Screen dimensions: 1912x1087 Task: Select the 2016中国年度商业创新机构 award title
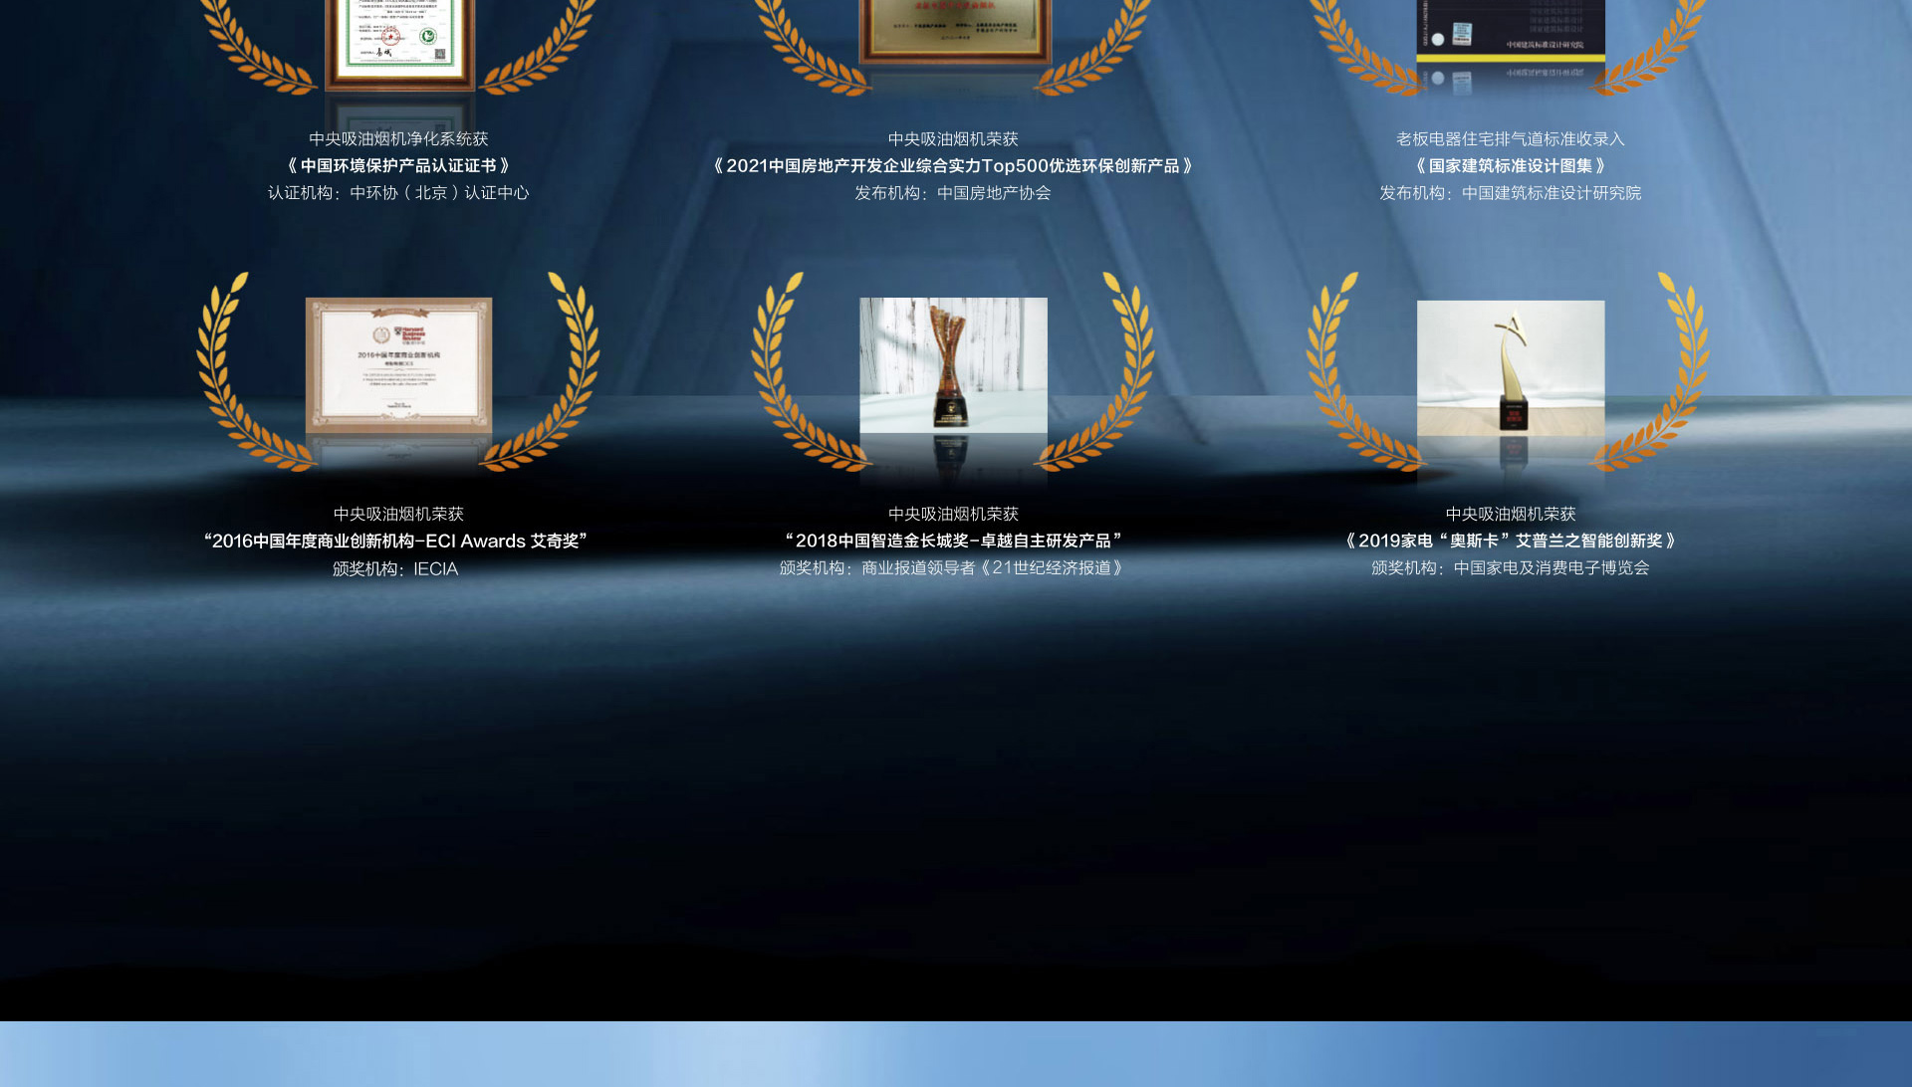[396, 542]
